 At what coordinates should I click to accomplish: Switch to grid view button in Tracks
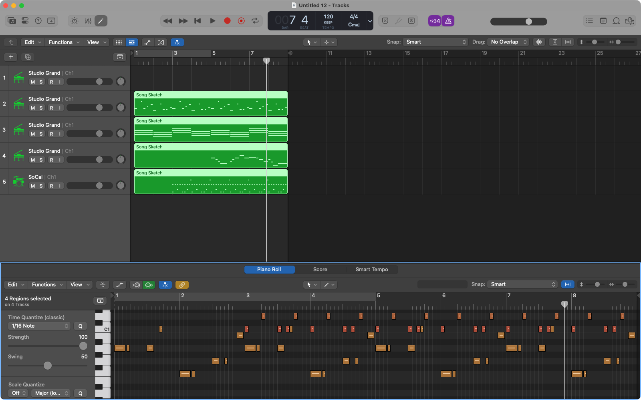coord(119,42)
